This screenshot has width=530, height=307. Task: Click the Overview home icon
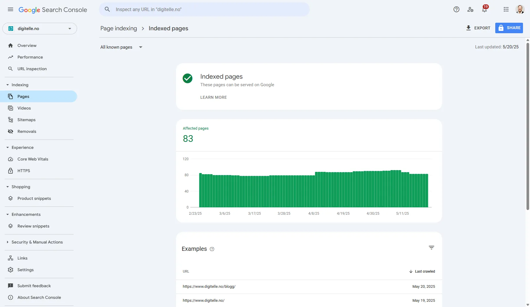(11, 45)
